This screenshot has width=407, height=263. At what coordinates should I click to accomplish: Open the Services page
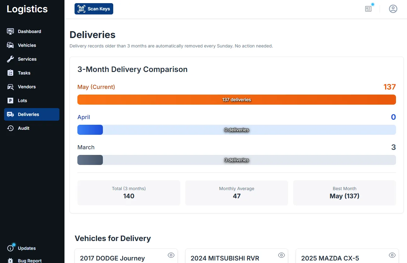tap(32, 59)
